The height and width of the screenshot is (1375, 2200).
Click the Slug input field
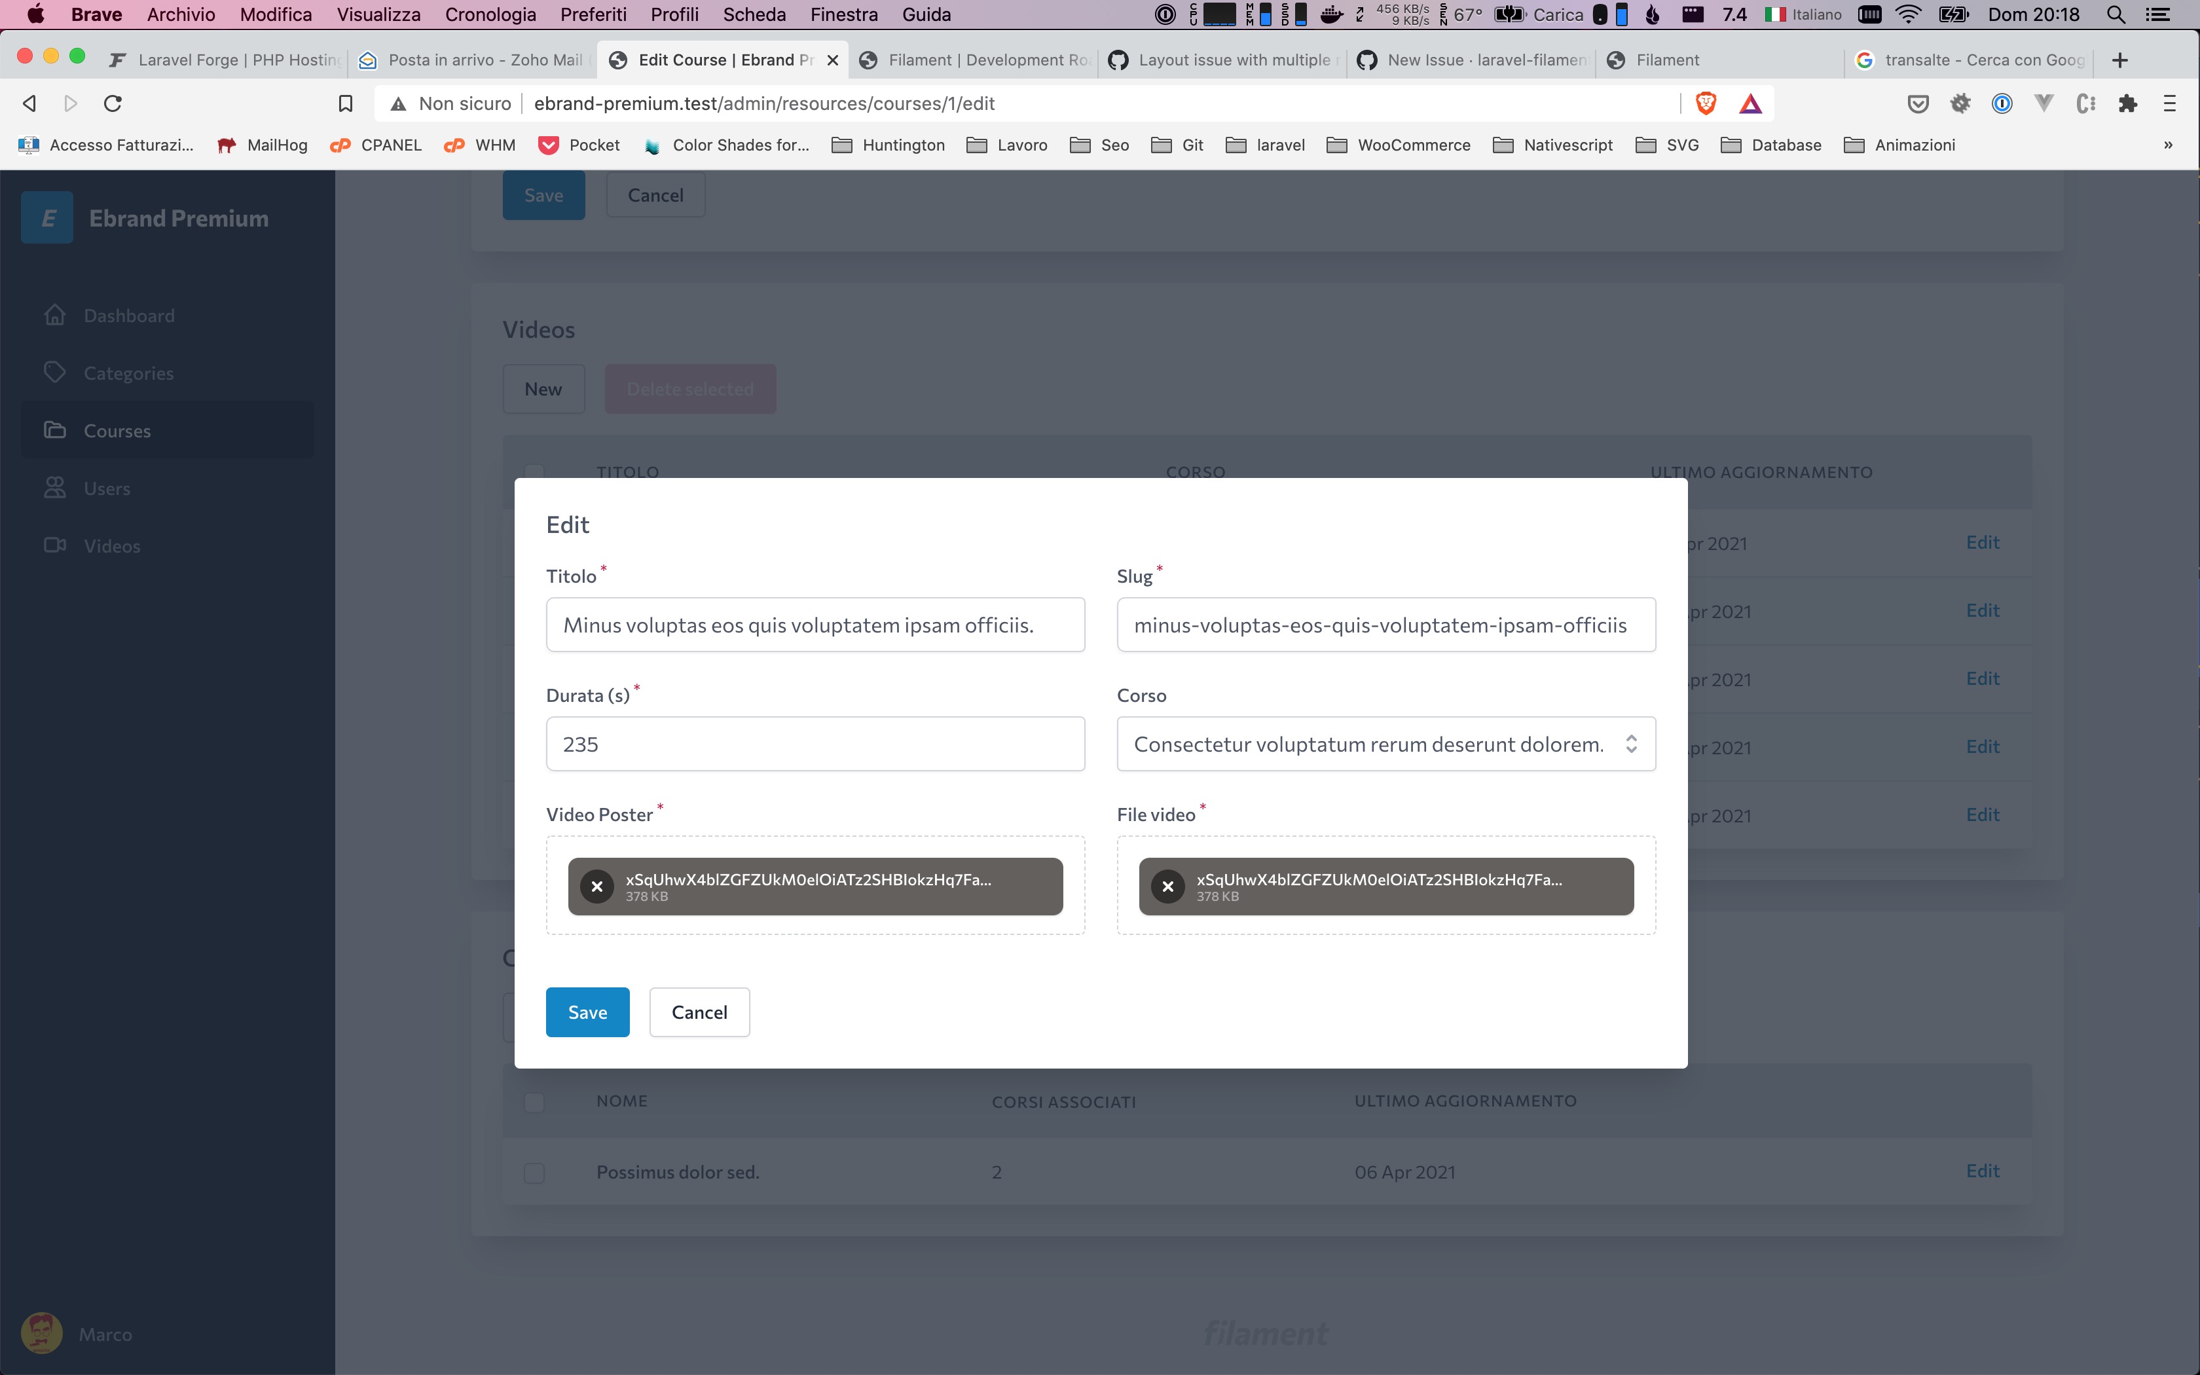tap(1385, 625)
